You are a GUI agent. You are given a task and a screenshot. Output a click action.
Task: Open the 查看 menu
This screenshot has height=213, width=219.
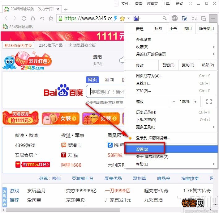[x=139, y=3]
